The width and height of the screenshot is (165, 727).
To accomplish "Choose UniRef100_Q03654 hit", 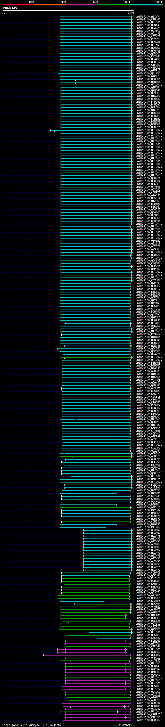I will point(148,592).
